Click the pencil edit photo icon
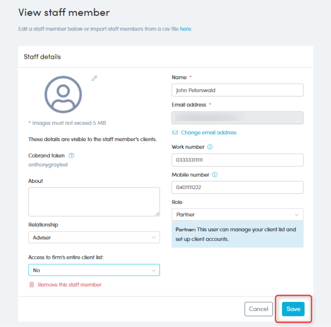The height and width of the screenshot is (327, 331). [95, 78]
